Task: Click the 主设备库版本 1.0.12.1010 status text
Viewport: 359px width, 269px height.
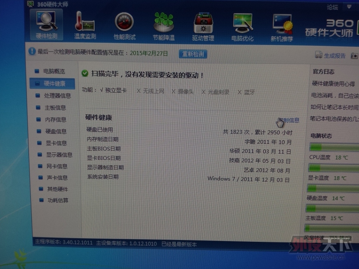Action: point(126,243)
